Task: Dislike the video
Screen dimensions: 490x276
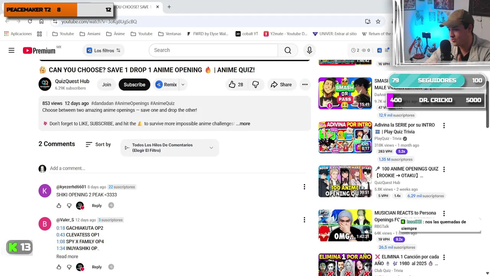Action: 255,85
